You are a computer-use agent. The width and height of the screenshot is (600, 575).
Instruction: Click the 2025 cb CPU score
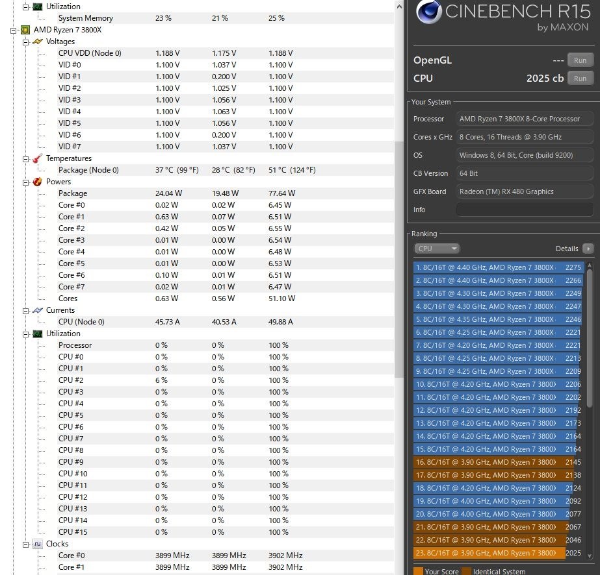(x=545, y=79)
